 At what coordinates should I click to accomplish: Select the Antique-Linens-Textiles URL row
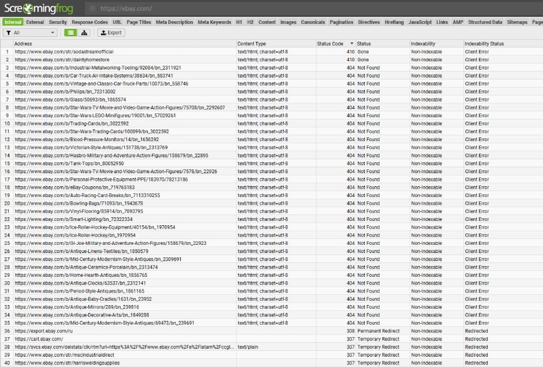coord(81,251)
